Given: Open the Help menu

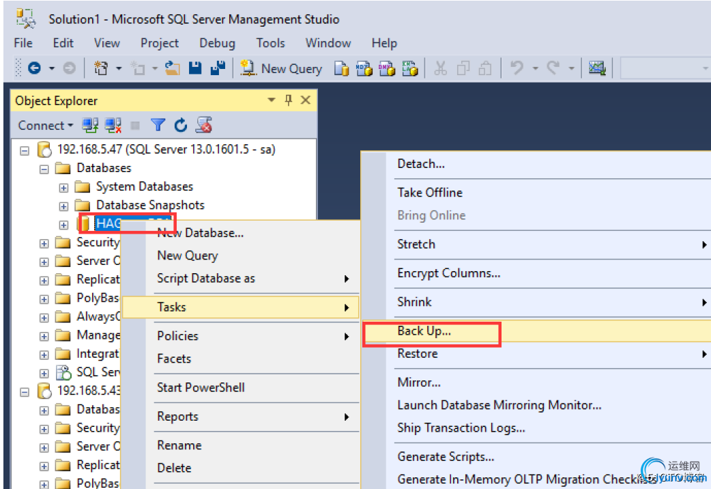Looking at the screenshot, I should (x=384, y=43).
